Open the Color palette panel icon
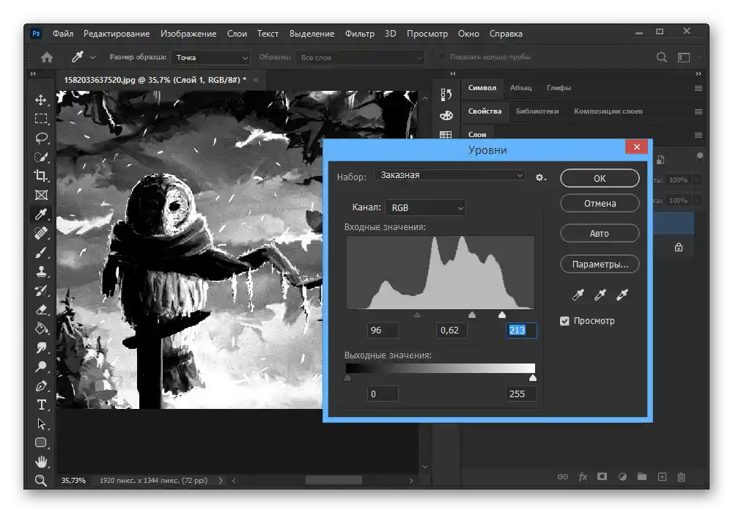This screenshot has width=733, height=513. click(x=446, y=115)
